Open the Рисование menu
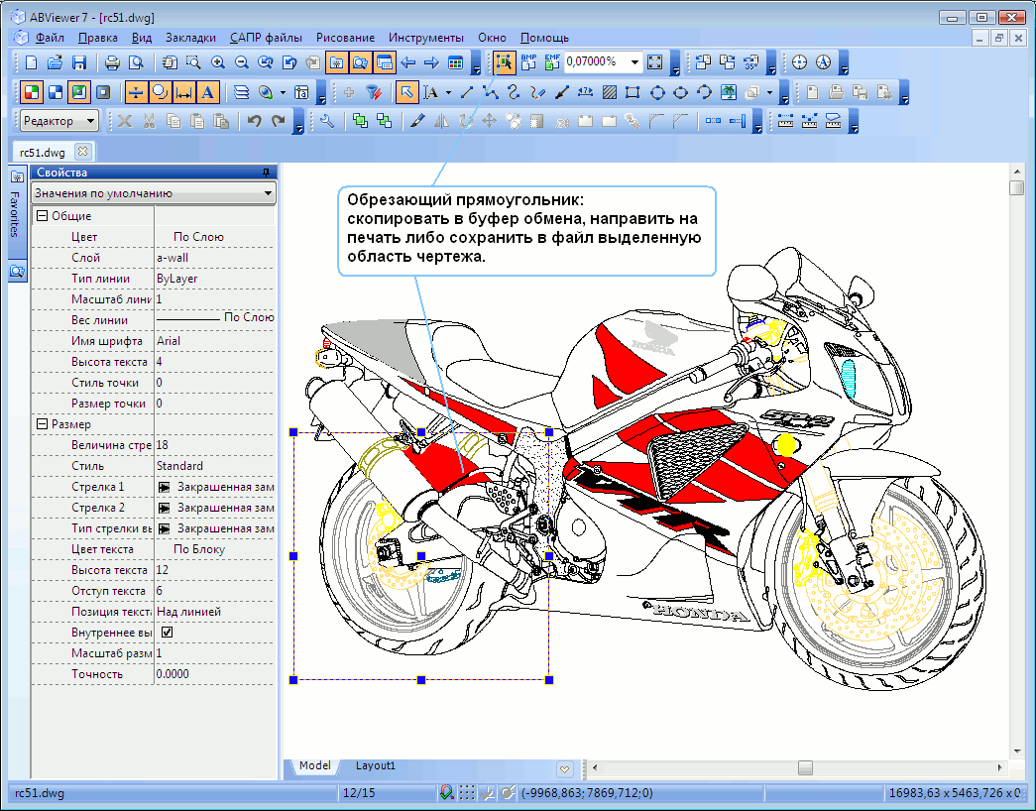Screen dimensions: 1036x811 [346, 38]
